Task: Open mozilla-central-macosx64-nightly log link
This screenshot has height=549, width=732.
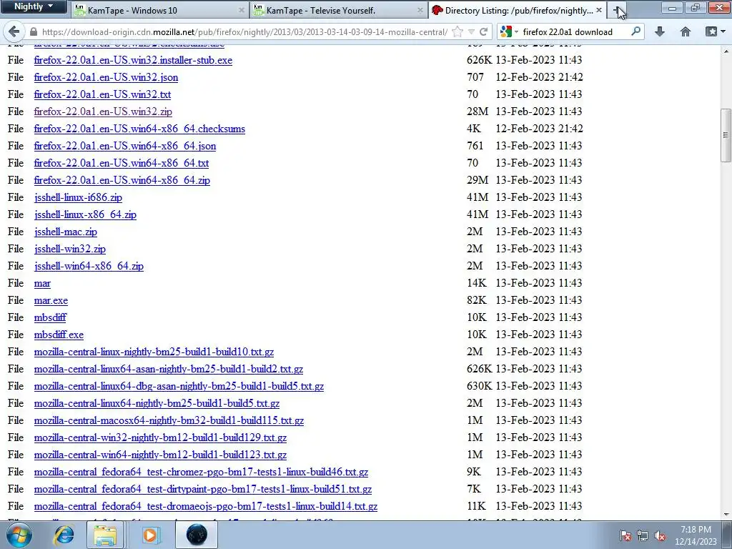Action: pos(169,420)
